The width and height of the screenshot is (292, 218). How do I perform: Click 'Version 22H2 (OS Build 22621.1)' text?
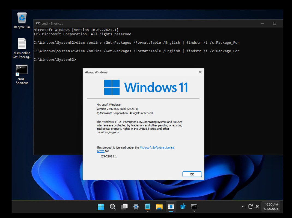(117, 109)
